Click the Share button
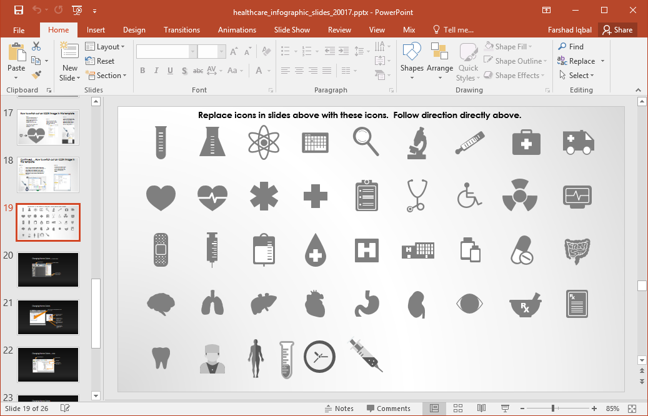Screen dimensions: 648x416 617,30
